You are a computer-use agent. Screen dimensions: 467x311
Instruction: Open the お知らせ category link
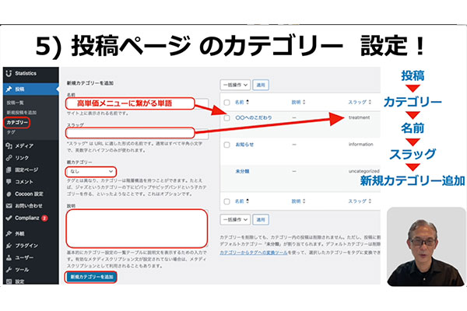click(244, 145)
